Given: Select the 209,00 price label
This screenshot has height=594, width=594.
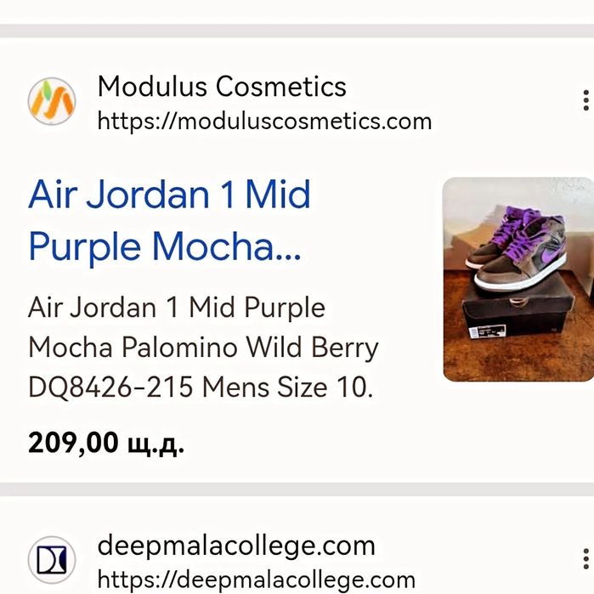Looking at the screenshot, I should pyautogui.click(x=106, y=442).
